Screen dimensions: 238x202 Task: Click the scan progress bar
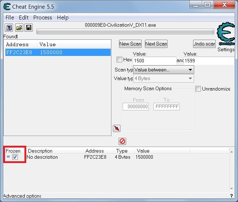(125, 31)
